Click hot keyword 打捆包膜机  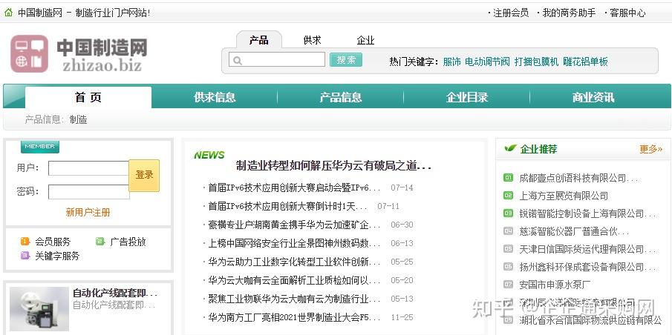(536, 62)
